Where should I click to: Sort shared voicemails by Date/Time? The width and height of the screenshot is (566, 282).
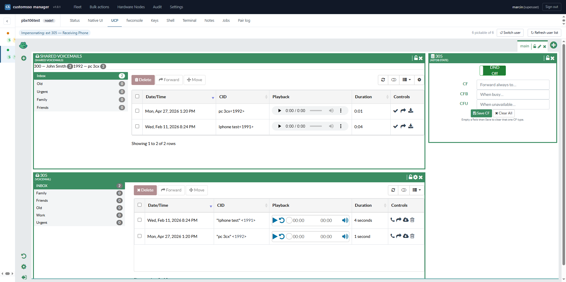(179, 97)
